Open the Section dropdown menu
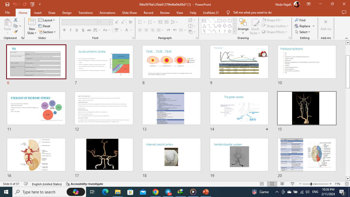 click(48, 32)
